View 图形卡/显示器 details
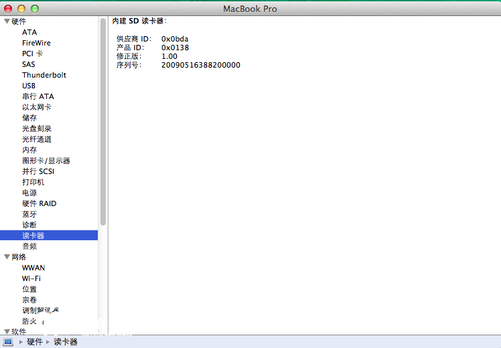The height and width of the screenshot is (348, 501). (x=46, y=161)
